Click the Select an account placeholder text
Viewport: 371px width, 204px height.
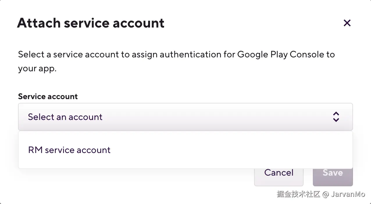tap(65, 117)
